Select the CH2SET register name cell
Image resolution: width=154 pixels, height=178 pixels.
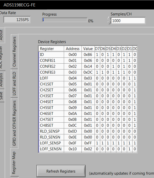[51, 90]
